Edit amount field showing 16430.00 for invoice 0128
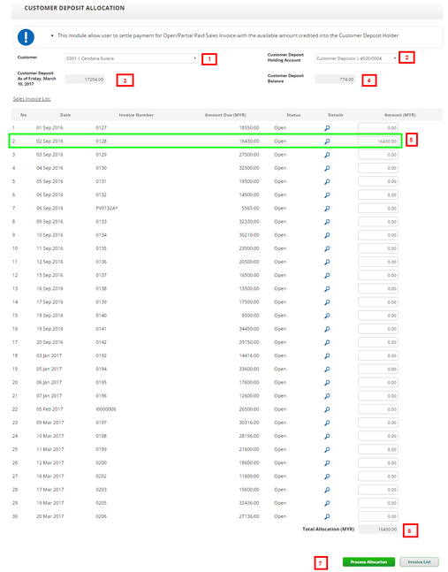The width and height of the screenshot is (448, 572). [378, 141]
